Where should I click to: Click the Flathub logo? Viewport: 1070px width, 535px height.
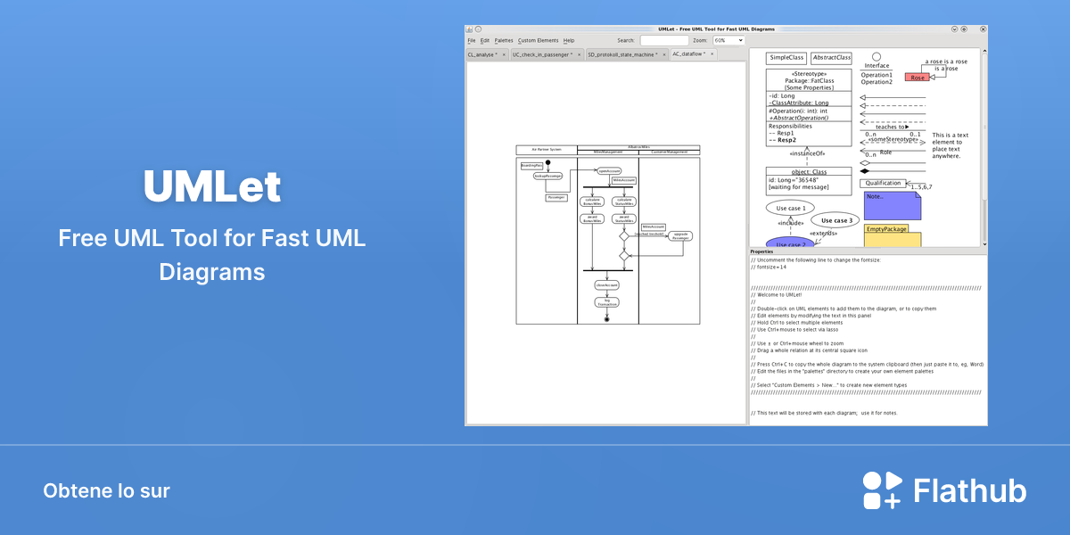pyautogui.click(x=944, y=491)
